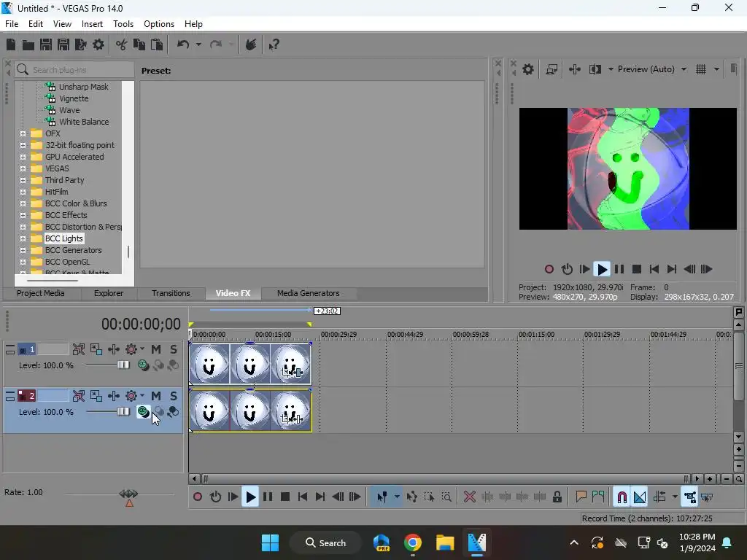Toggle Enable Snapping magnet icon
The image size is (747, 560).
pos(622,497)
